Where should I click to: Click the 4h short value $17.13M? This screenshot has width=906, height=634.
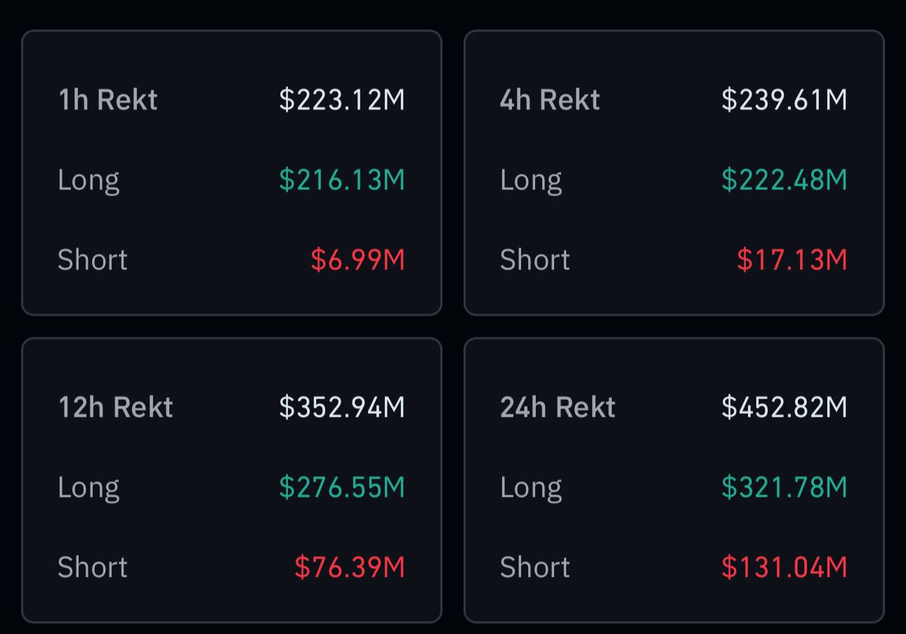tap(792, 260)
